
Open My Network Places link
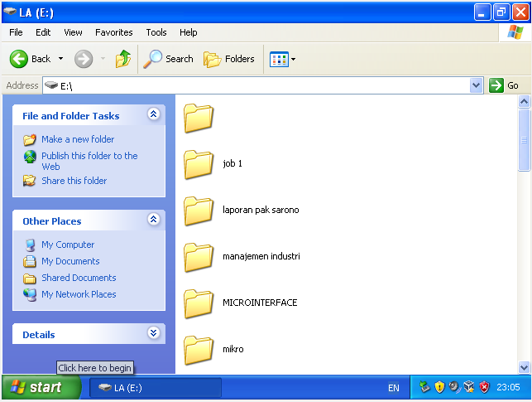[79, 294]
